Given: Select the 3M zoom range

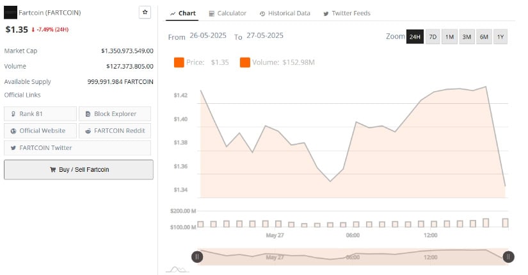Looking at the screenshot, I should [467, 37].
